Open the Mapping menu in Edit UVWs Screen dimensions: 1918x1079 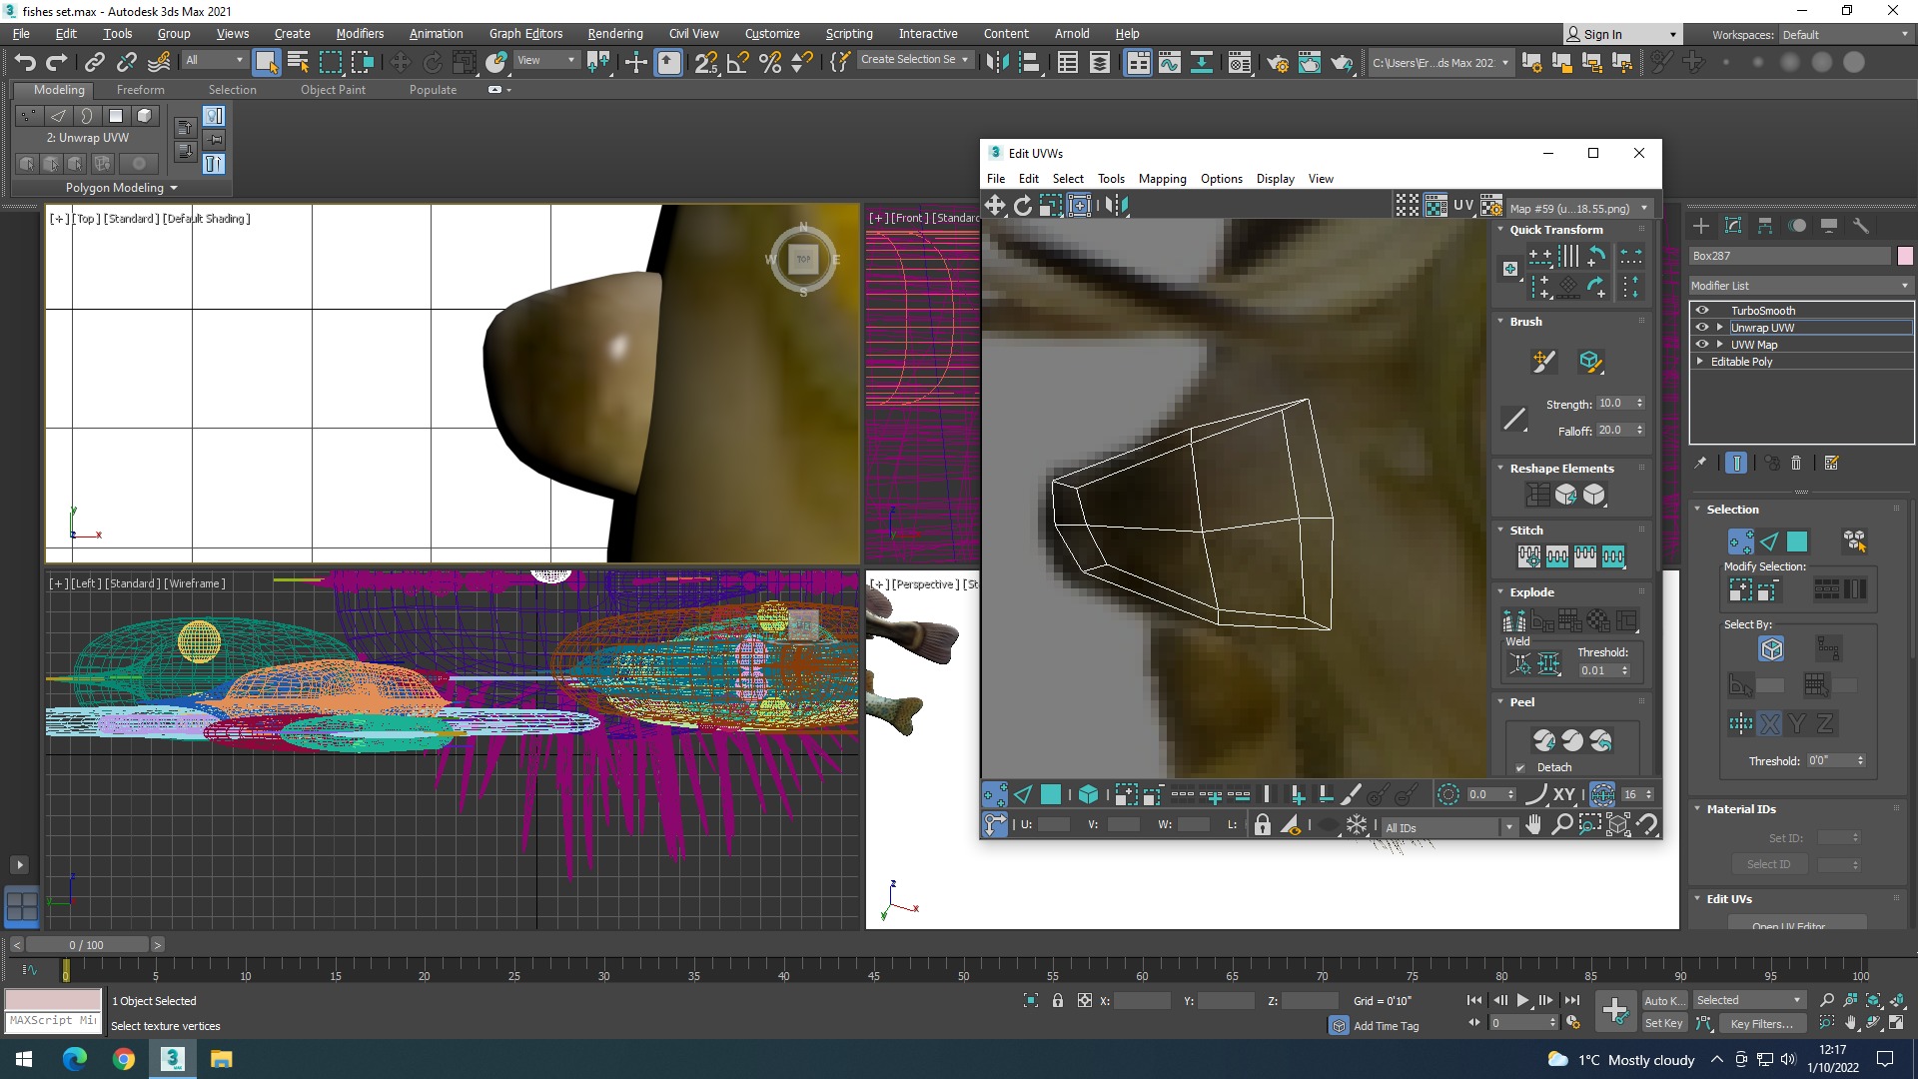(1162, 178)
